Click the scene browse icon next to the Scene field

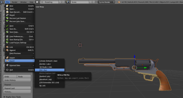point(68,2)
